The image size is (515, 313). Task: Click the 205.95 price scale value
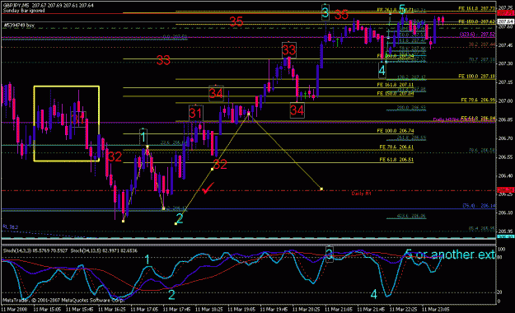[x=505, y=231]
